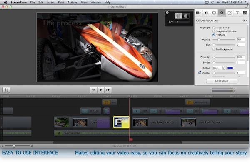Select the yellow Callout clip on timeline
250x163 pixels.
tap(121, 122)
